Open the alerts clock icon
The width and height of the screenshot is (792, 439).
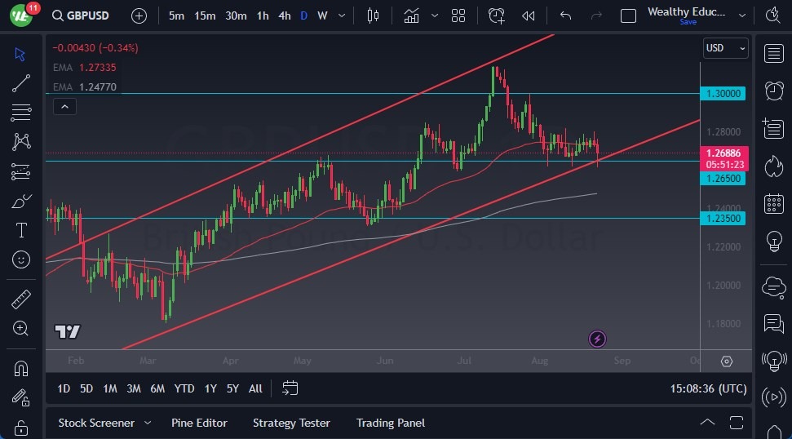[x=773, y=91]
